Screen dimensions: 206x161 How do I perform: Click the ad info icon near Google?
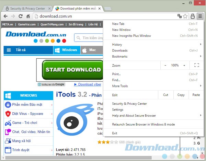[x=39, y=84]
